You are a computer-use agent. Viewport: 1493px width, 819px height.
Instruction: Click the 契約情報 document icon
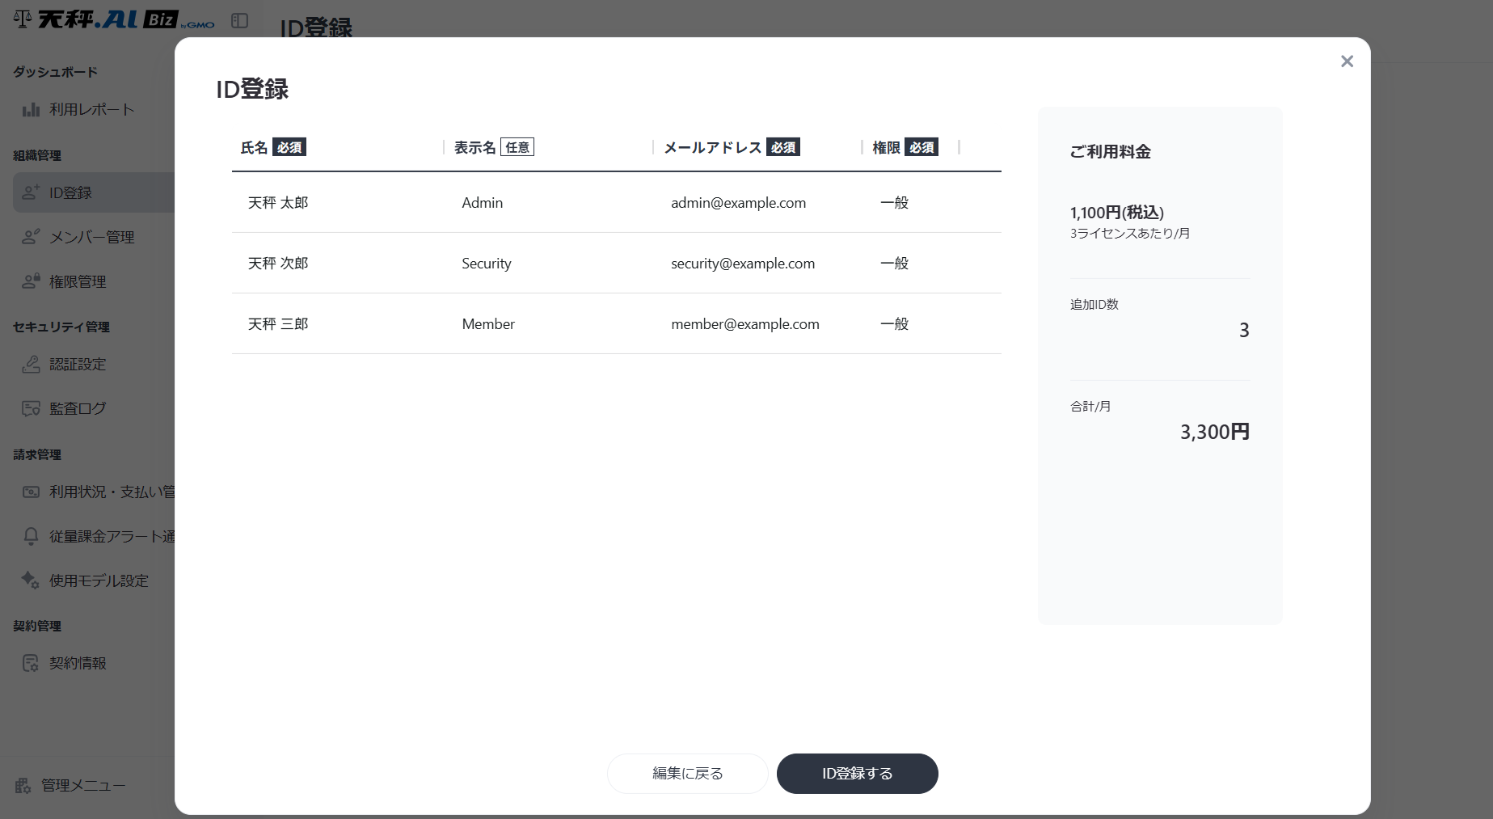(x=31, y=663)
